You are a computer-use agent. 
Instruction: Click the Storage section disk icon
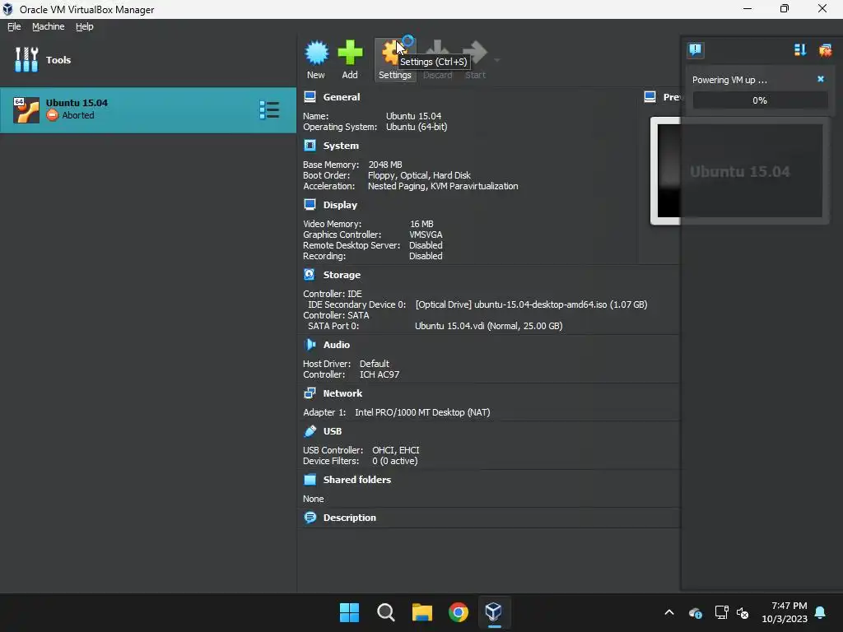click(310, 275)
